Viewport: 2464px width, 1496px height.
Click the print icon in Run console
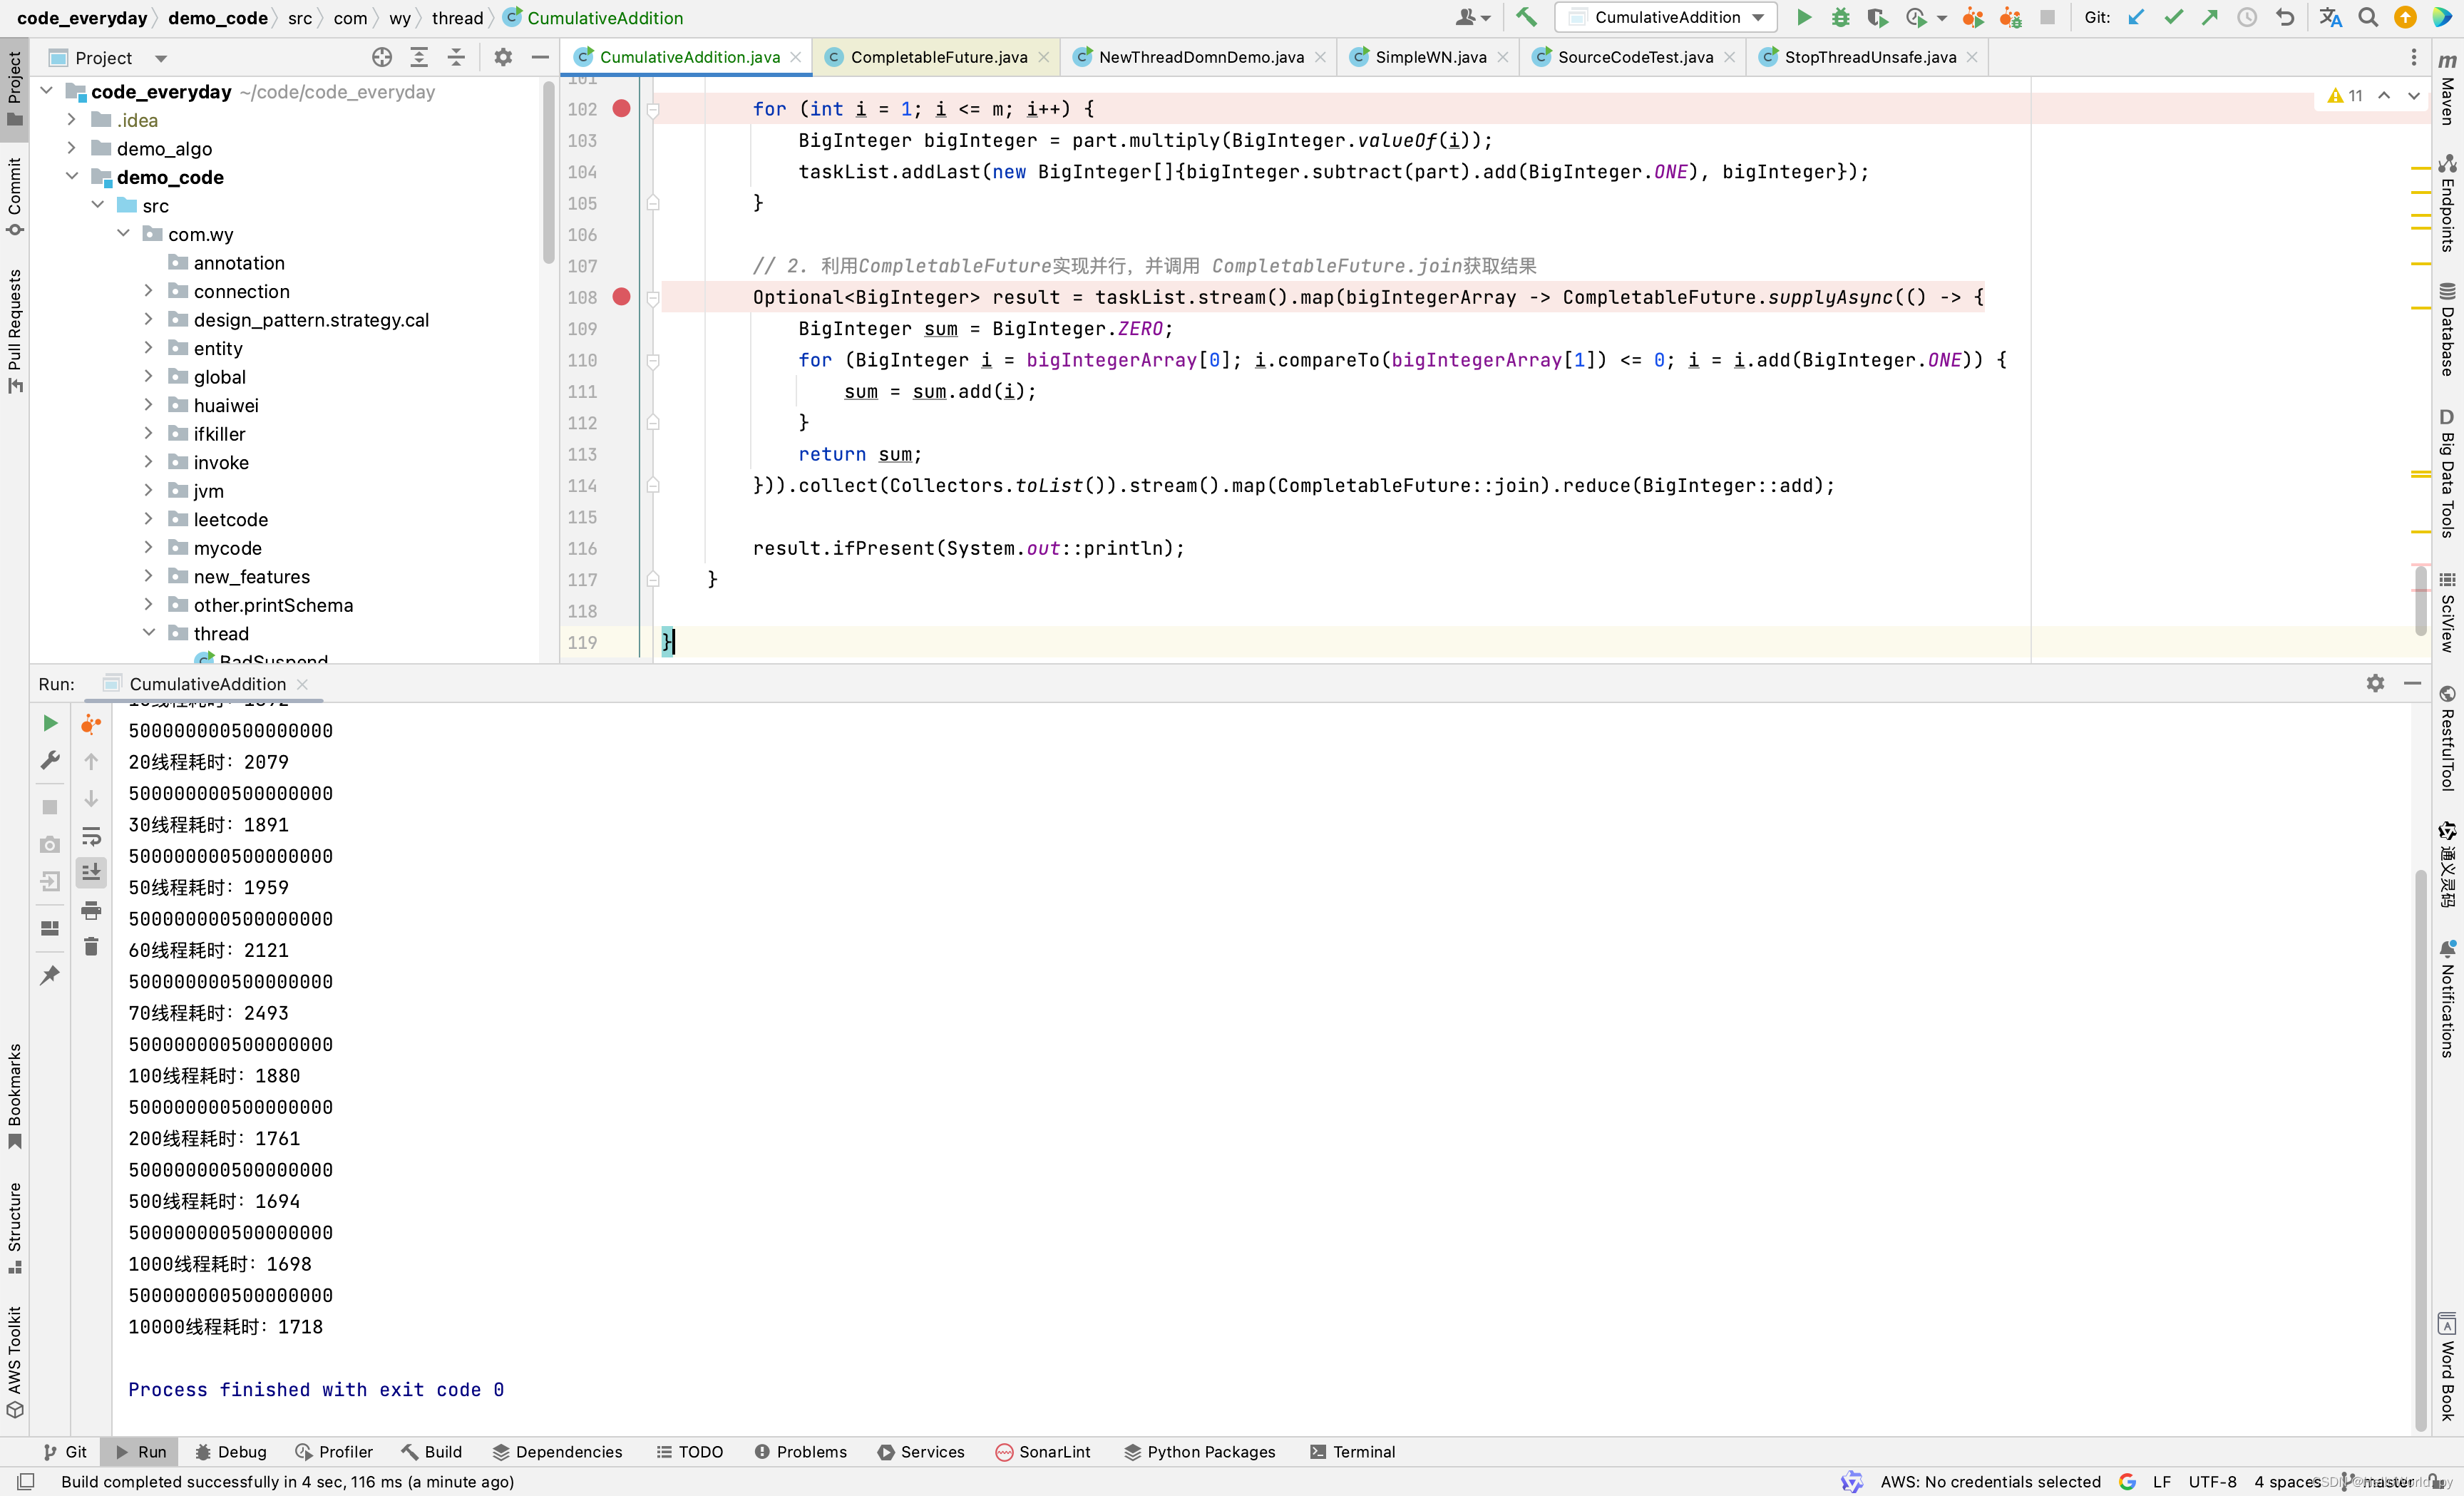[x=91, y=910]
